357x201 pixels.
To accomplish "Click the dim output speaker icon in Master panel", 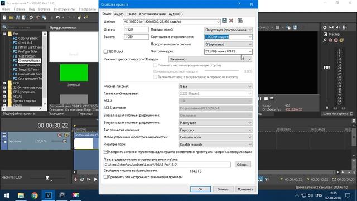I will [338, 27].
